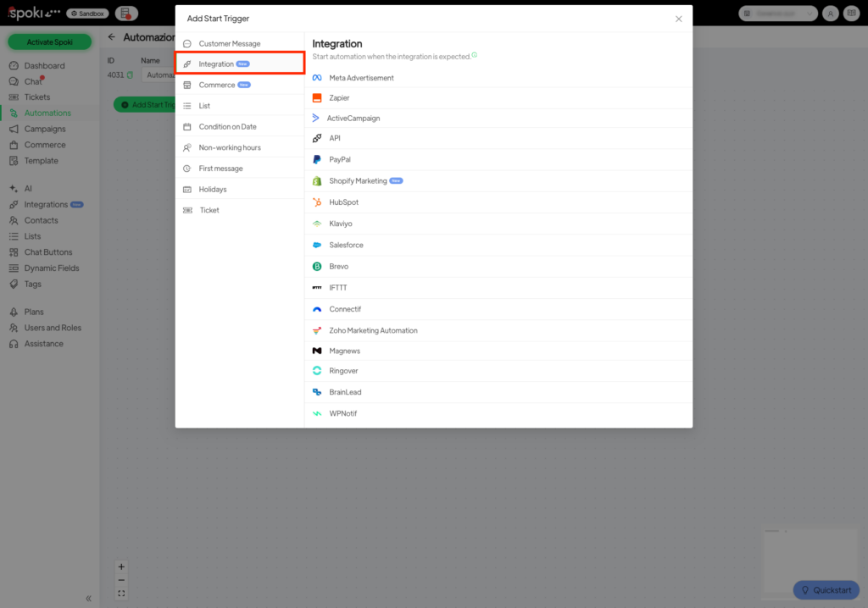868x608 pixels.
Task: Choose the Shopify Marketing integration
Action: (x=358, y=181)
